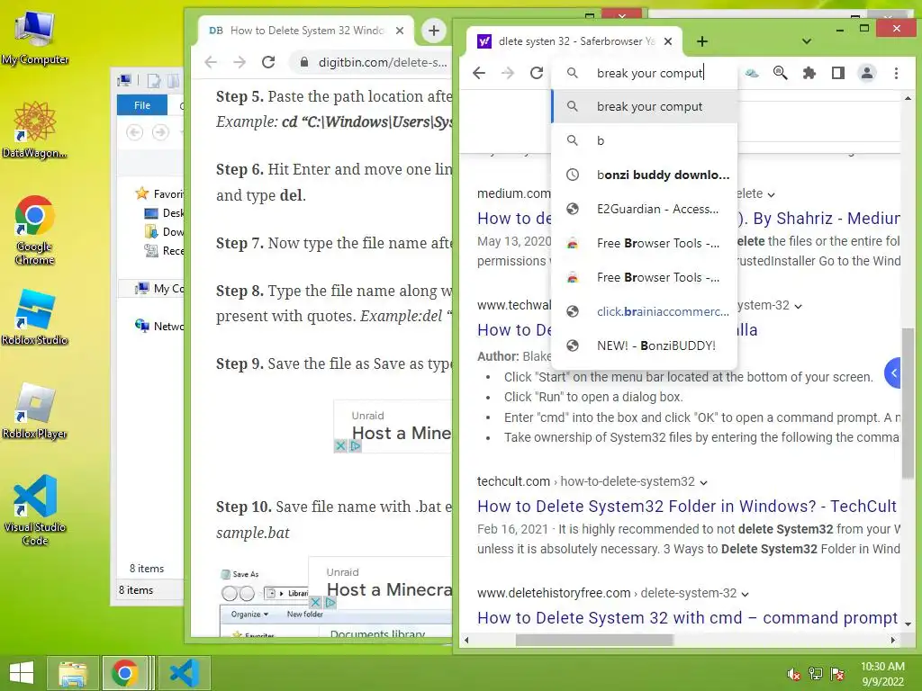Launch Roblox Studio desktop shortcut
922x691 pixels.
[x=34, y=318]
